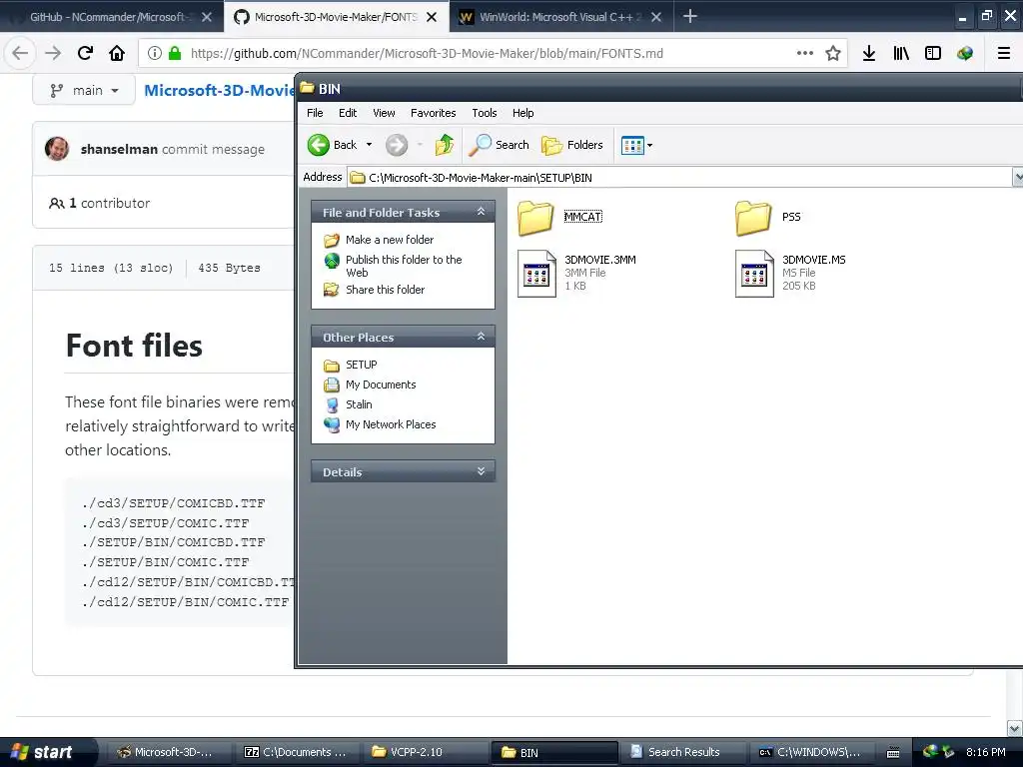The height and width of the screenshot is (767, 1023).
Task: Open the Tools menu in Explorer
Action: tap(485, 113)
